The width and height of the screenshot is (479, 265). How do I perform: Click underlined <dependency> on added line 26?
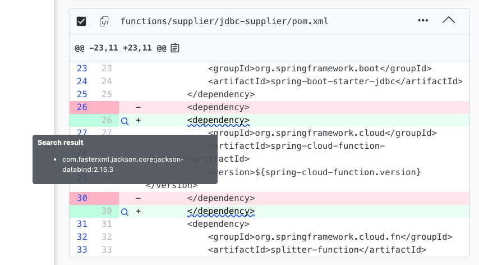[218, 120]
